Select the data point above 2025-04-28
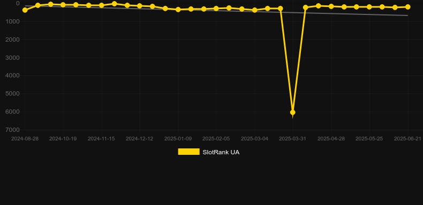 click(x=331, y=6)
